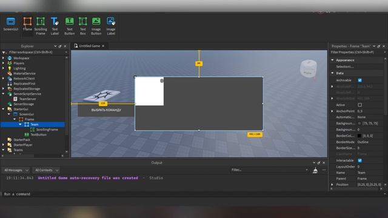Image resolution: width=388 pixels, height=218 pixels.
Task: Toggle the Interactable checkbox
Action: [360, 160]
